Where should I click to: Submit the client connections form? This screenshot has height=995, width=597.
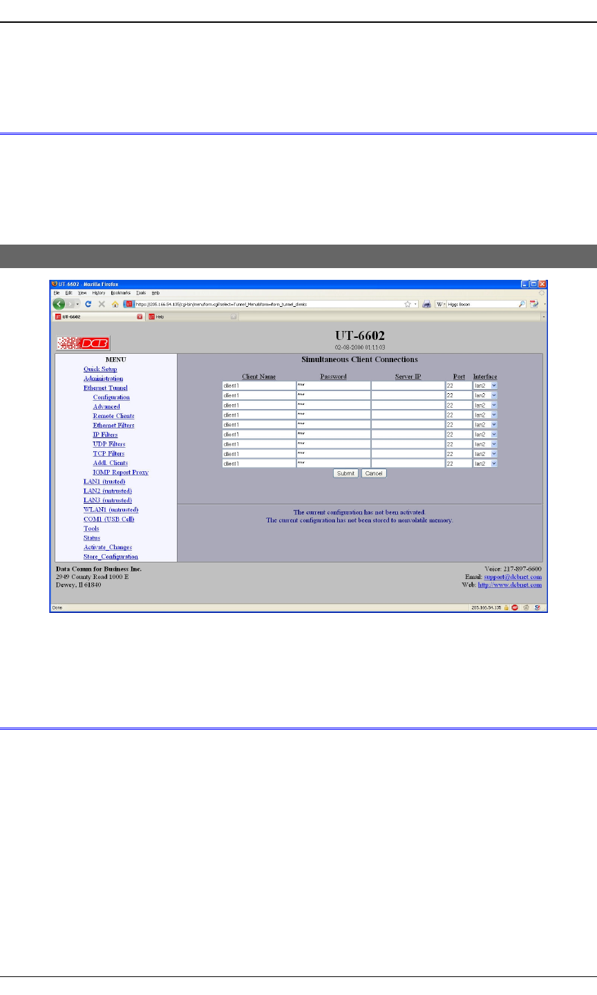345,473
